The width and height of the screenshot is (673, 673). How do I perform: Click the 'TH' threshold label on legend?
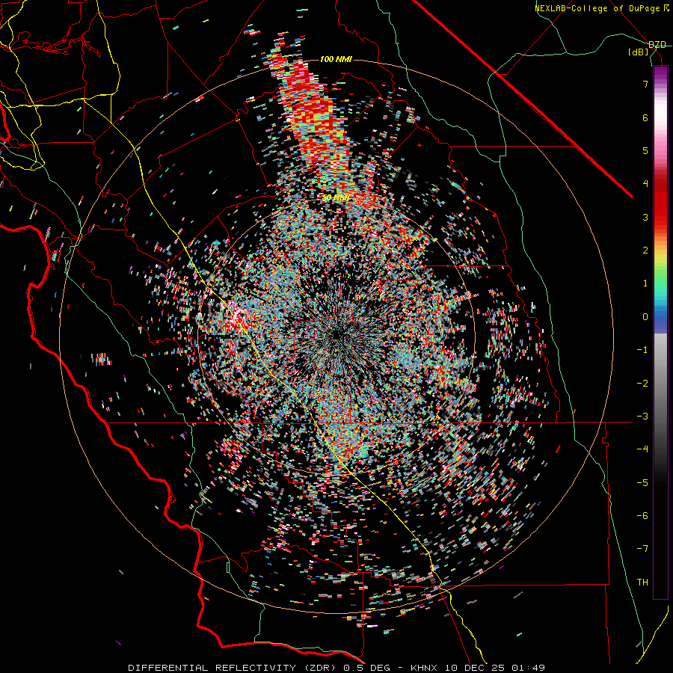(642, 583)
